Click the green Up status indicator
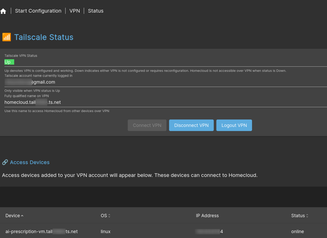 coord(9,62)
